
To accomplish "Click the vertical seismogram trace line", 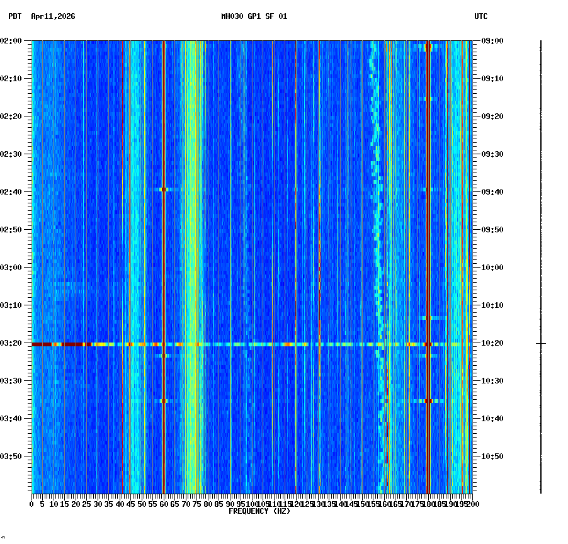I will pos(540,252).
